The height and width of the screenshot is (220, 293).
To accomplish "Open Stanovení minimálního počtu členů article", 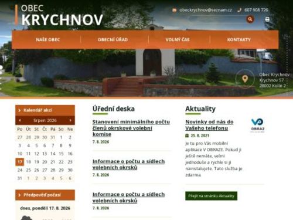I will tap(131, 128).
